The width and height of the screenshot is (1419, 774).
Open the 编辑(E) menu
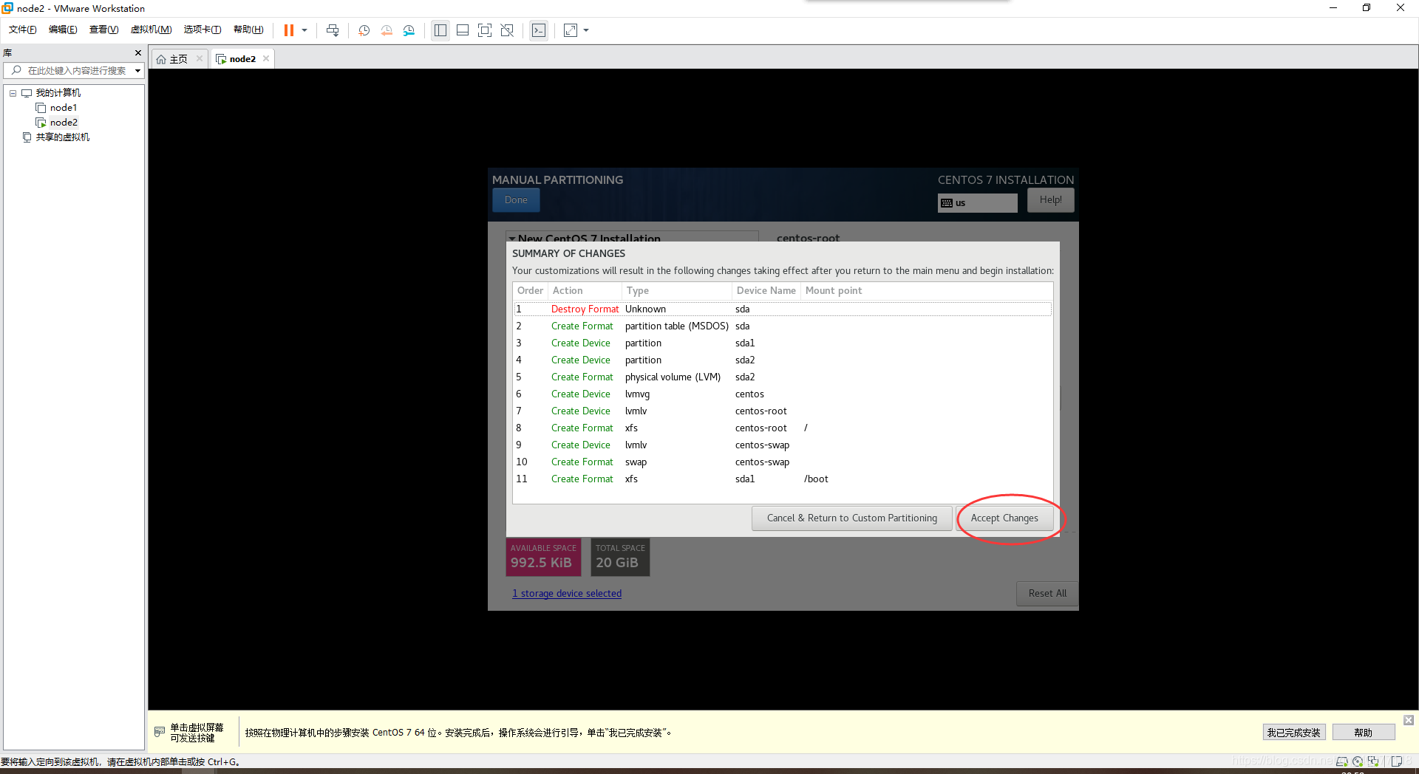[63, 30]
